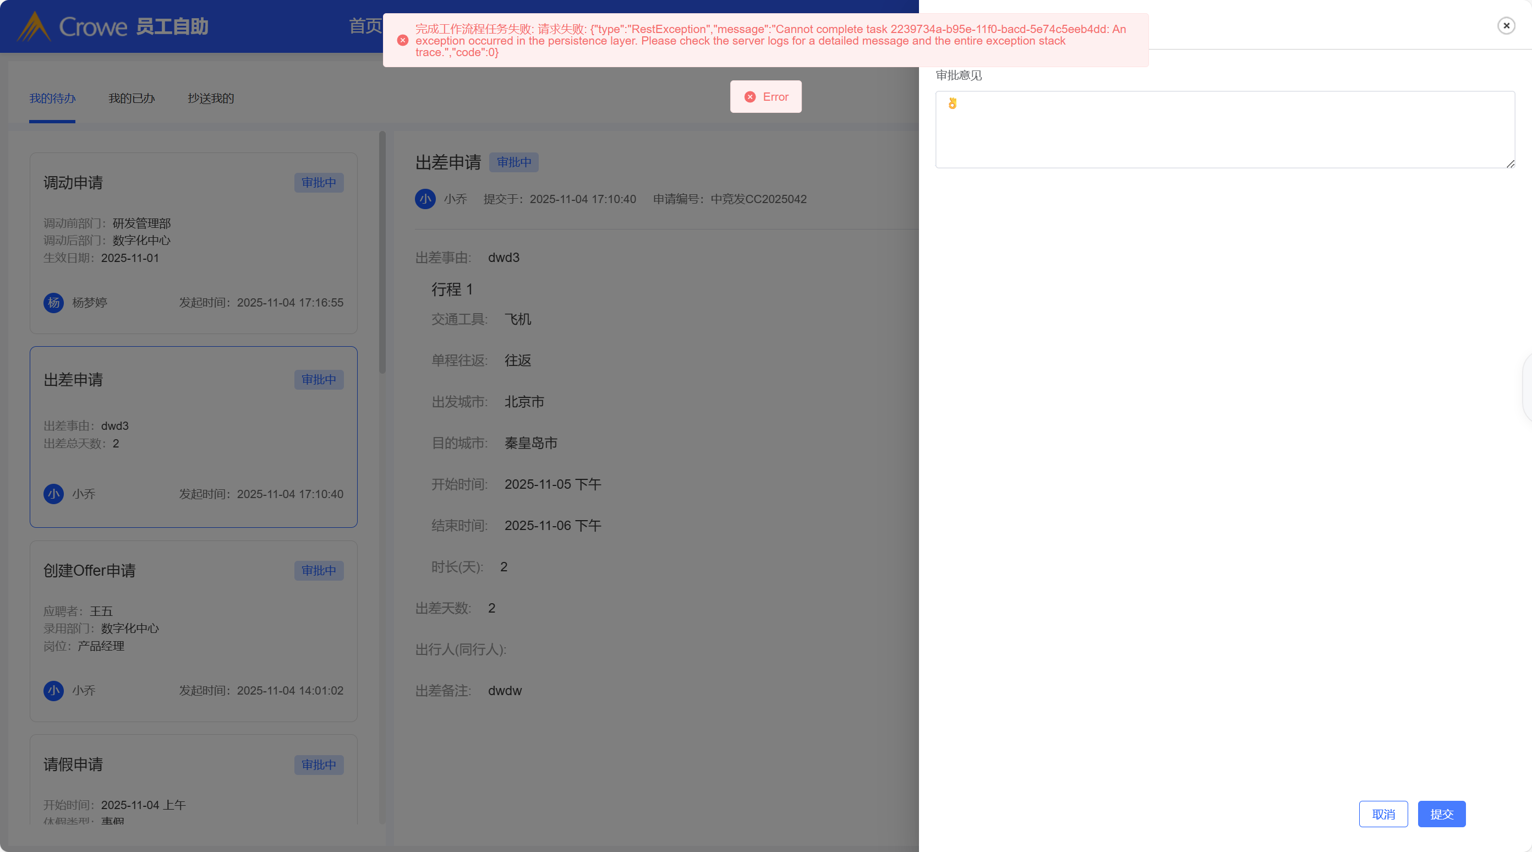
Task: Click 小乔 avatar in 出差申请 card
Action: pos(53,494)
